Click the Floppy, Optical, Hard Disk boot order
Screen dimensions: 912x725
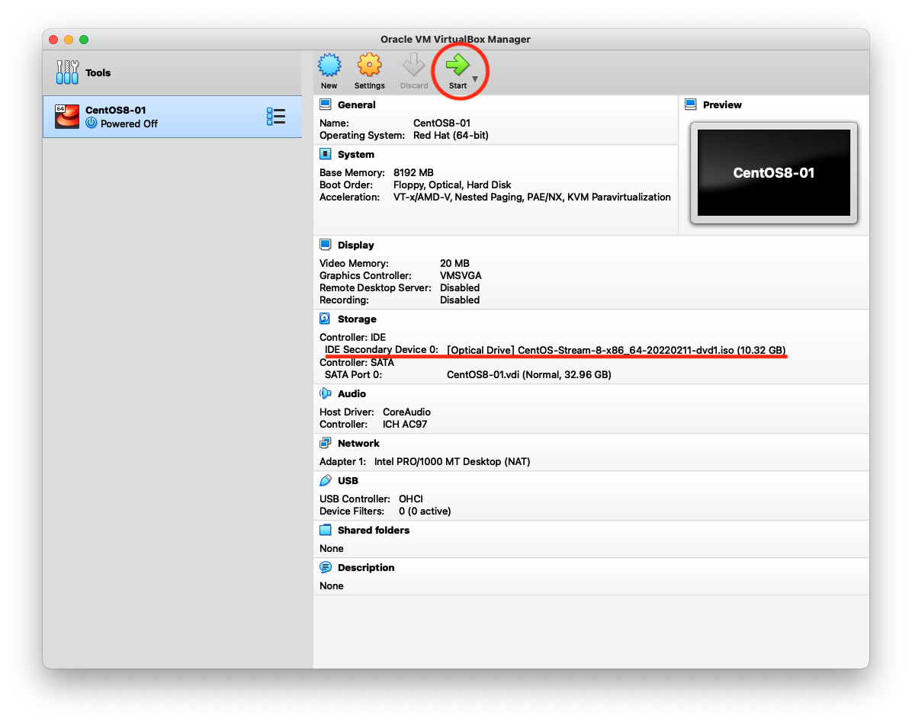(452, 184)
